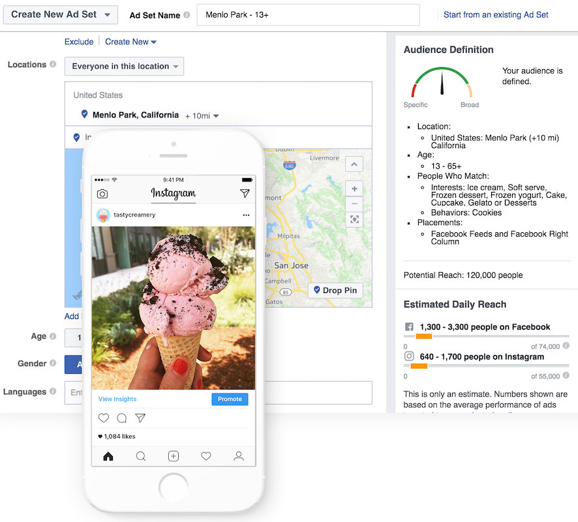This screenshot has height=522, width=578.
Task: Click the Languages info icon
Action: point(53,391)
